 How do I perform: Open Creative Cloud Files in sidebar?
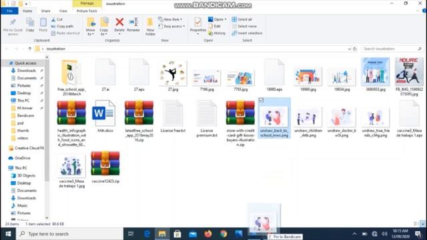(x=27, y=148)
